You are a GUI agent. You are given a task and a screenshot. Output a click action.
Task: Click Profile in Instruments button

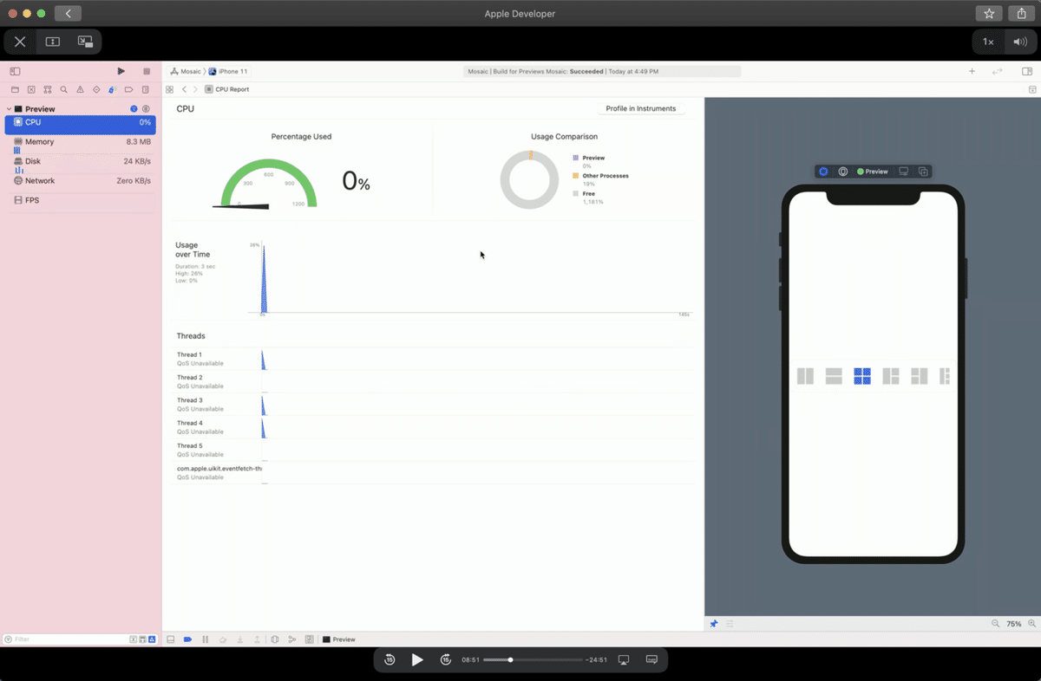(641, 108)
